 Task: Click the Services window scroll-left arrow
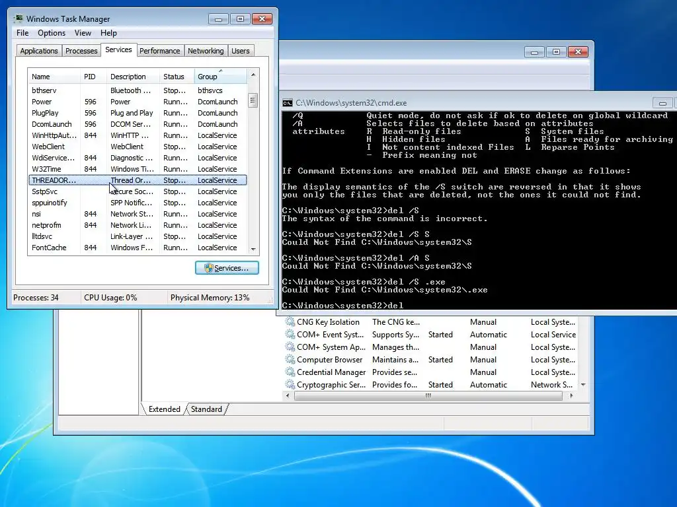[288, 396]
